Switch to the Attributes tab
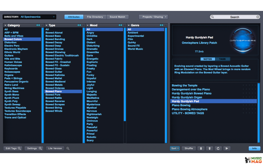 click(74, 17)
